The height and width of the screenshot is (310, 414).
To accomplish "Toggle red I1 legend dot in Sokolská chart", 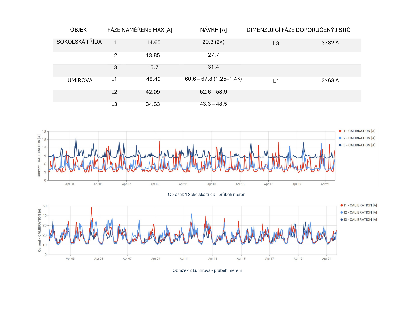I will [x=340, y=131].
